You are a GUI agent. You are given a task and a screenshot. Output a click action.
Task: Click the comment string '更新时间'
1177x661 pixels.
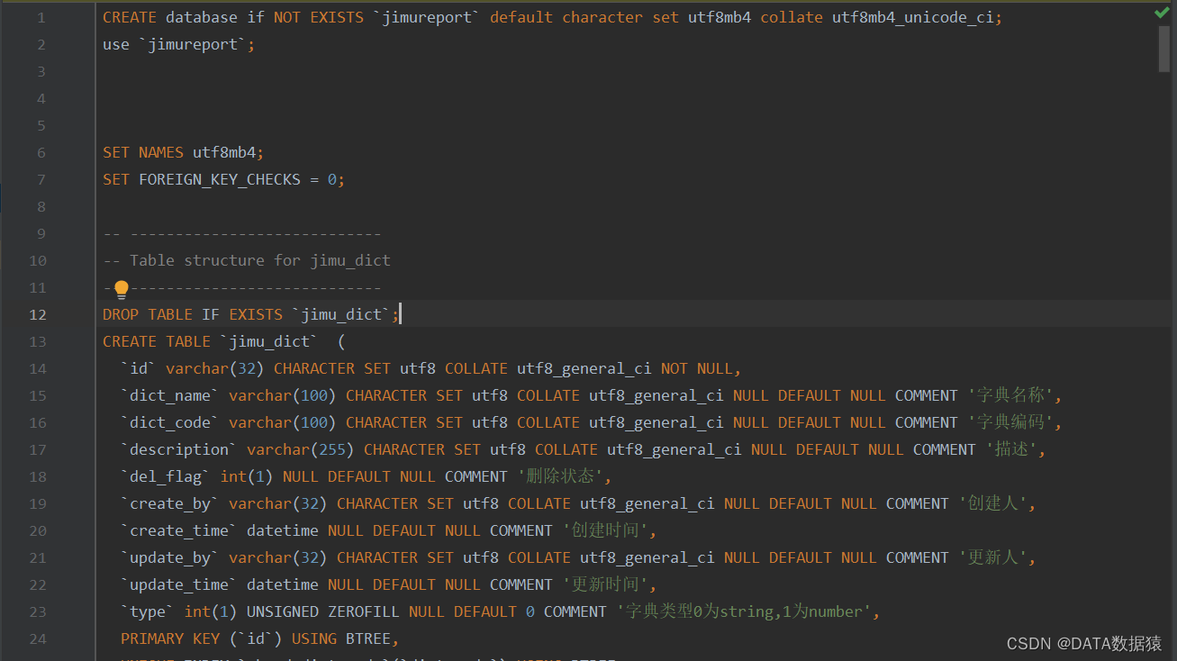606,584
